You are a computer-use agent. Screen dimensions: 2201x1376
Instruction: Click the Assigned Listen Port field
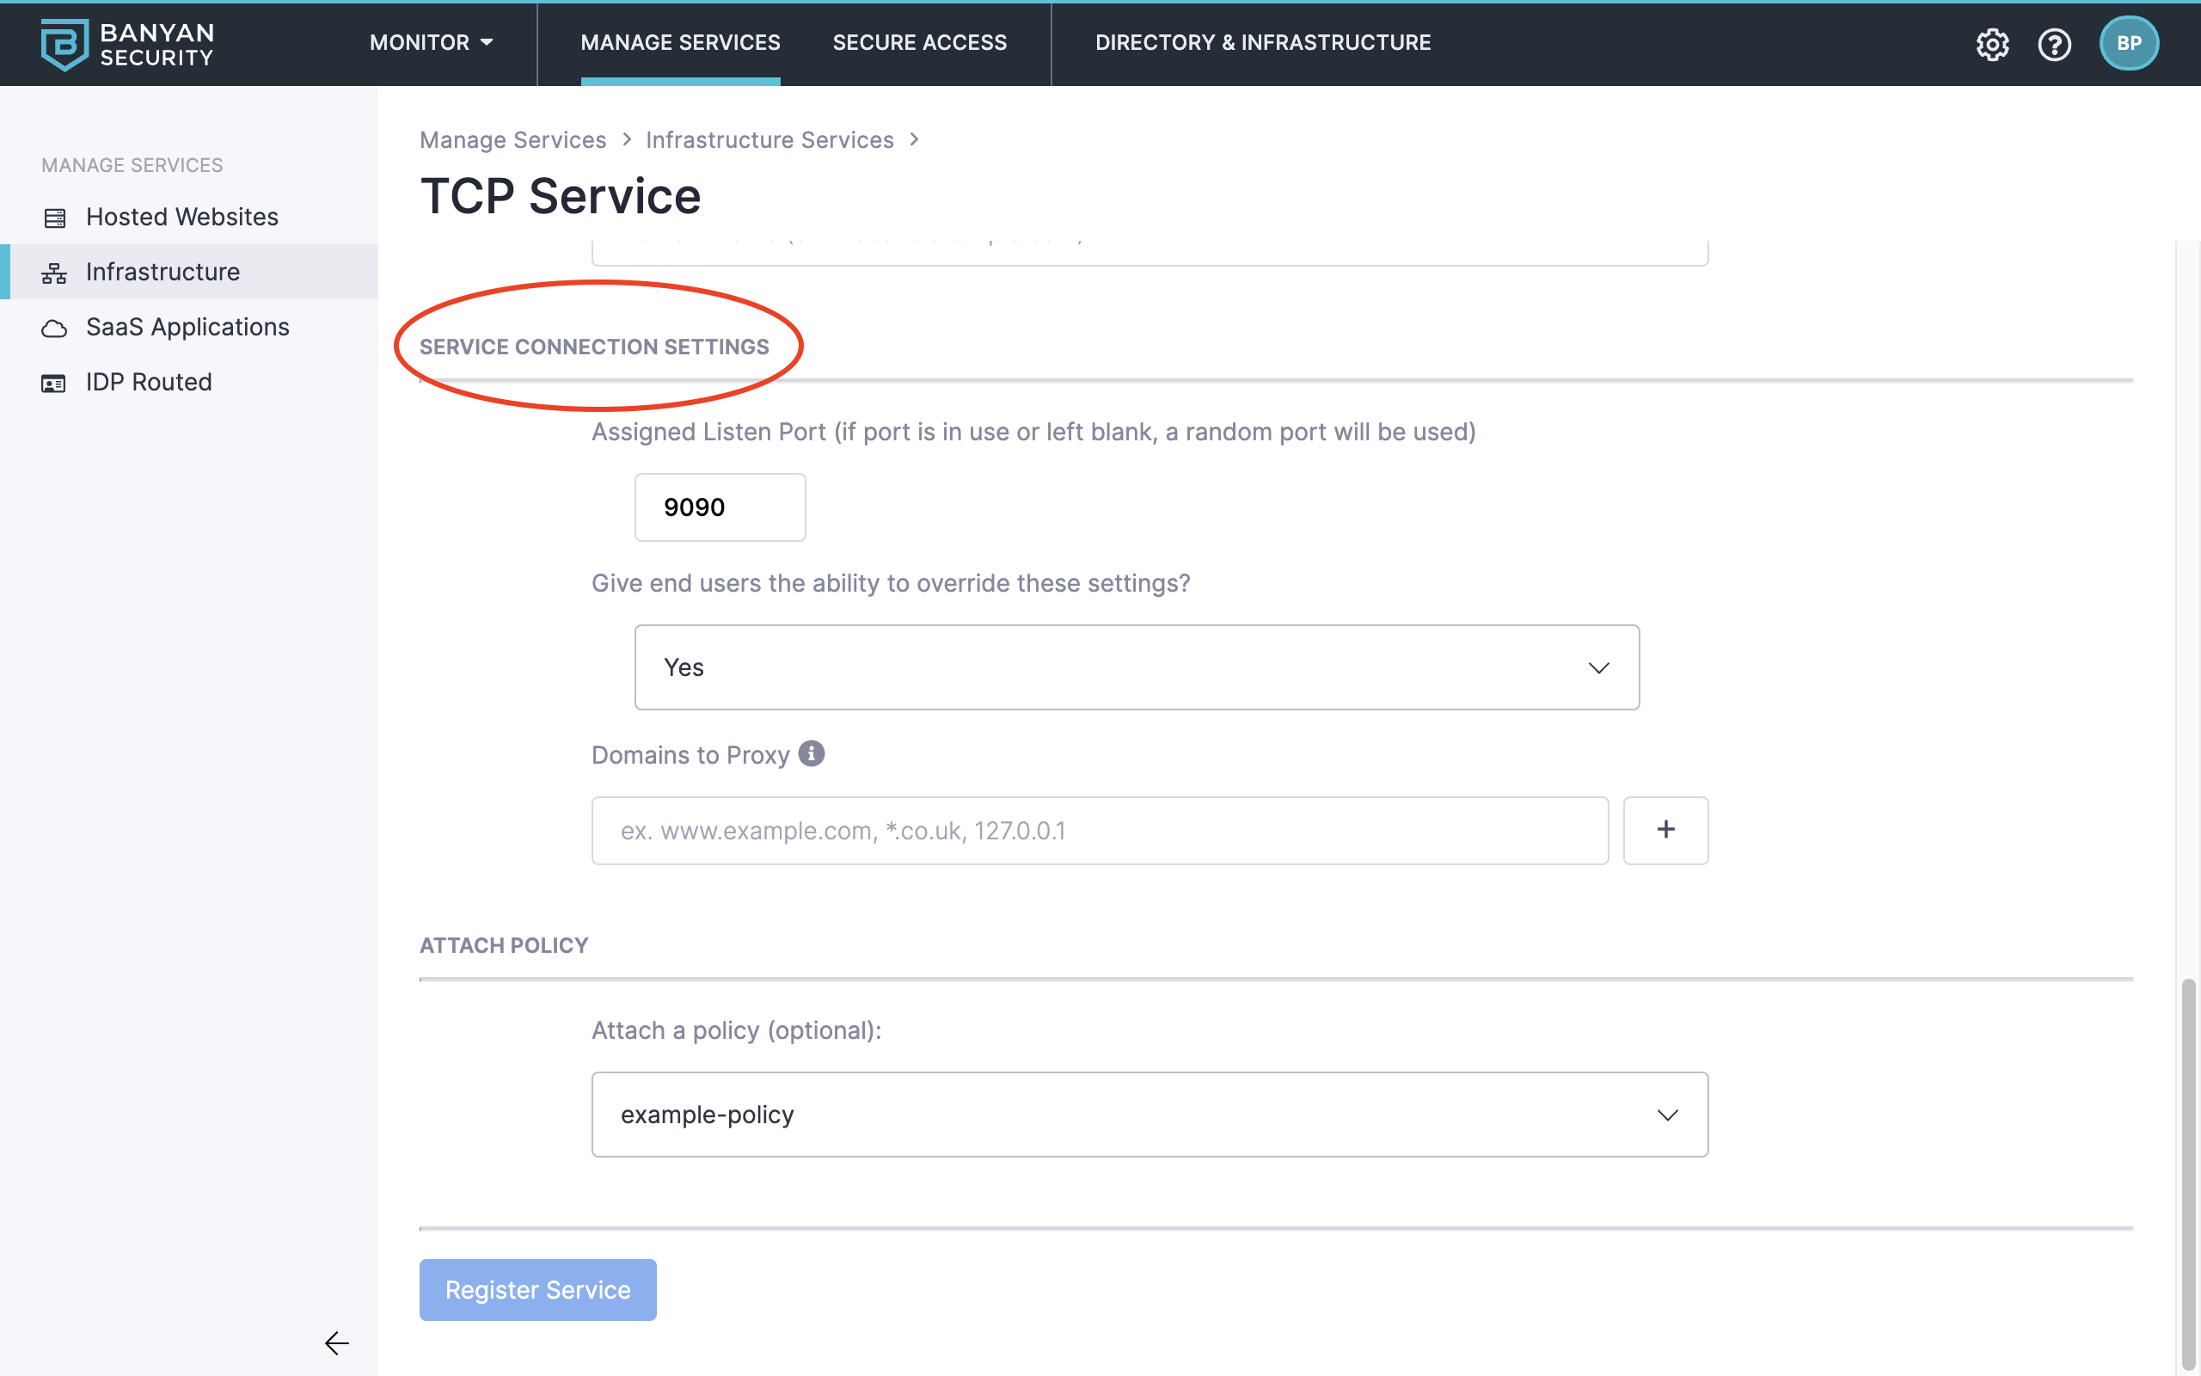point(720,507)
